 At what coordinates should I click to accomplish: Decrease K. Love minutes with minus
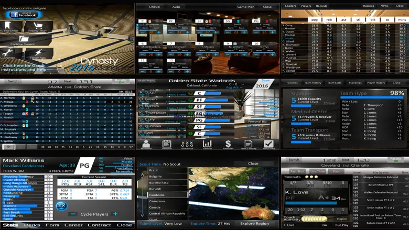point(171,32)
